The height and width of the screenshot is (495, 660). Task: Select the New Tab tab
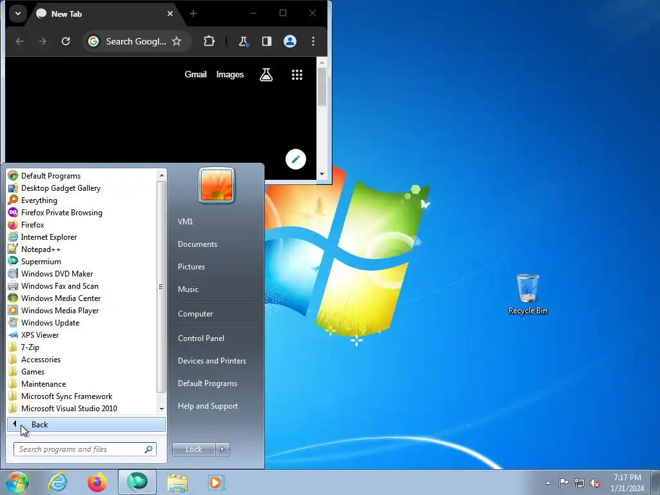pos(105,14)
